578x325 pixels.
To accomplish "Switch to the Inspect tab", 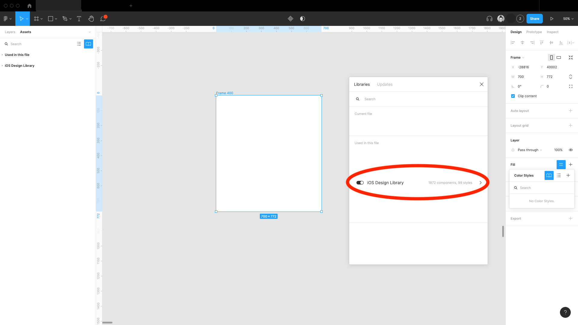I will point(553,32).
